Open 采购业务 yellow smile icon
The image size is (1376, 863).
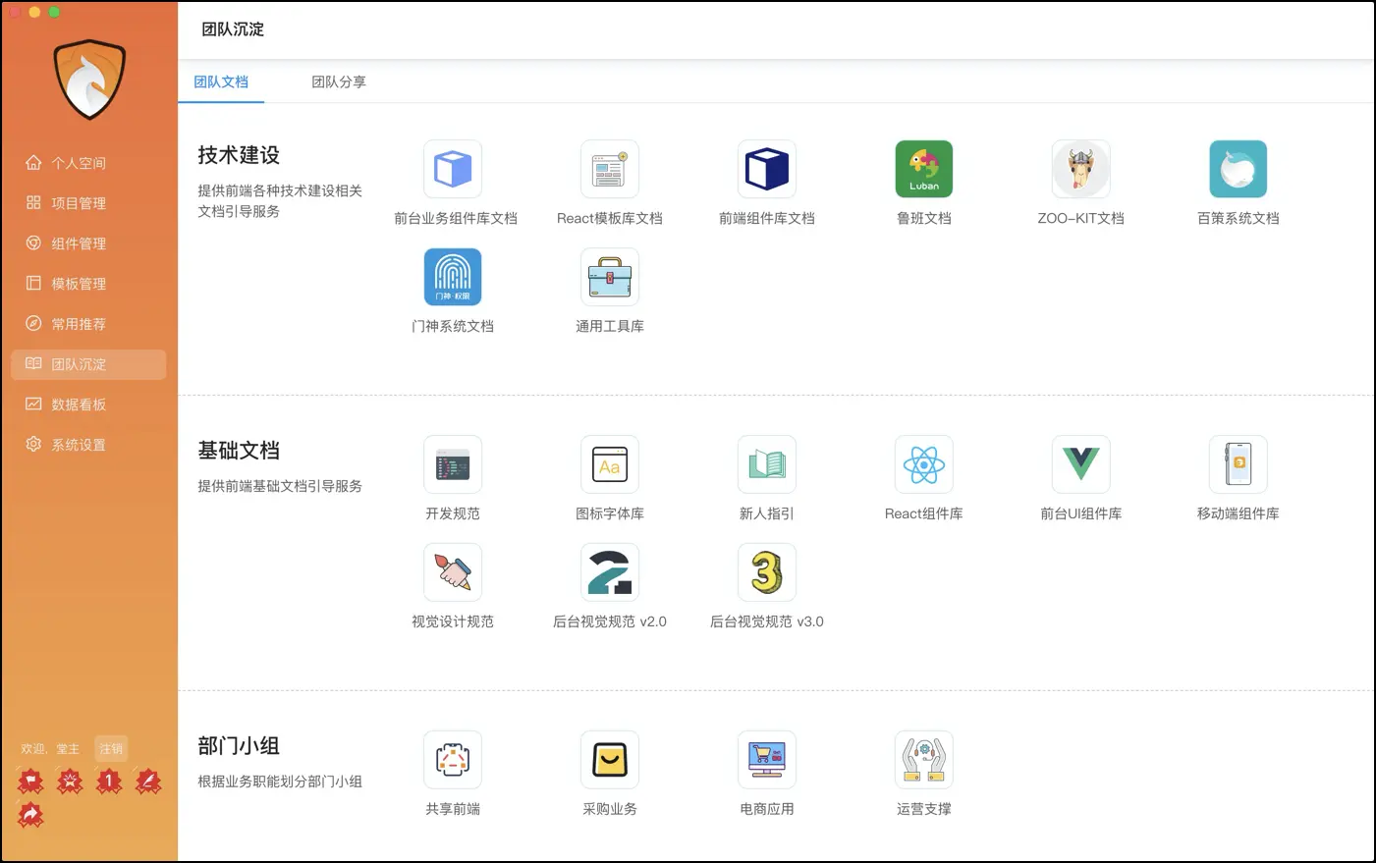point(610,760)
